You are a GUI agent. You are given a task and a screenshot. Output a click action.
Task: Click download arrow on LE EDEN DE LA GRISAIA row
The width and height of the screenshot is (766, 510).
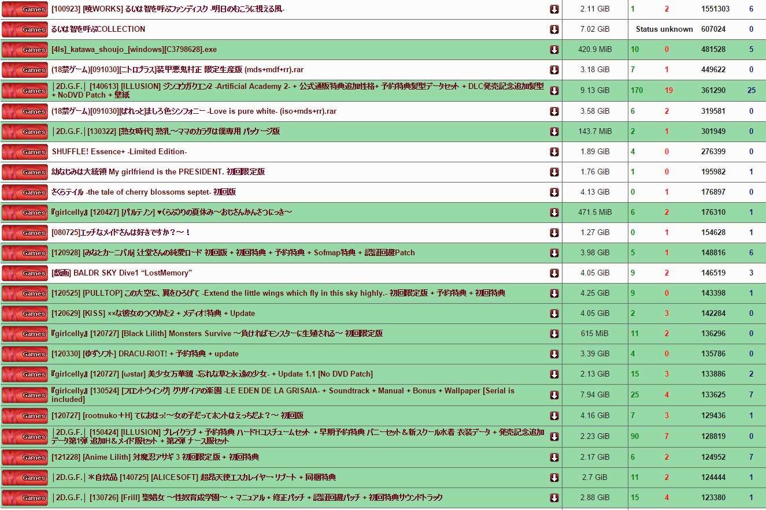pyautogui.click(x=554, y=395)
